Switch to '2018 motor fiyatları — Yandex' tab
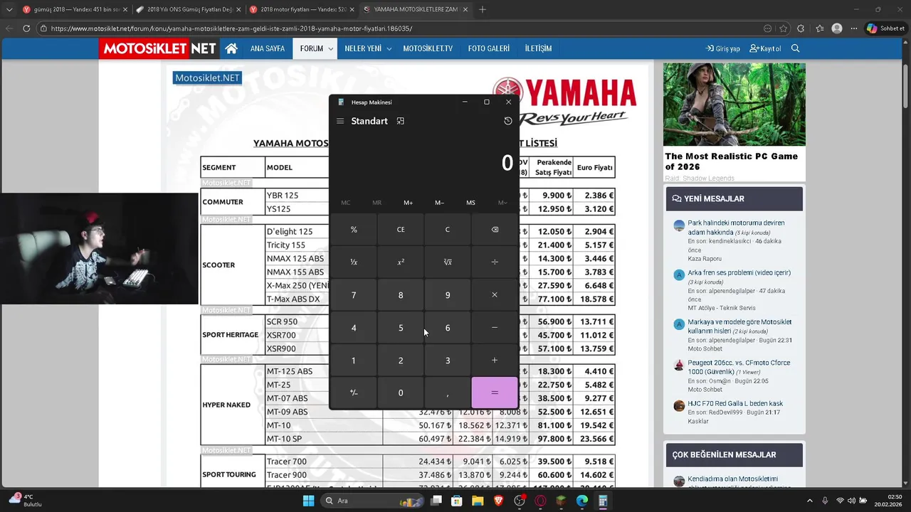The width and height of the screenshot is (911, 512). [x=300, y=9]
